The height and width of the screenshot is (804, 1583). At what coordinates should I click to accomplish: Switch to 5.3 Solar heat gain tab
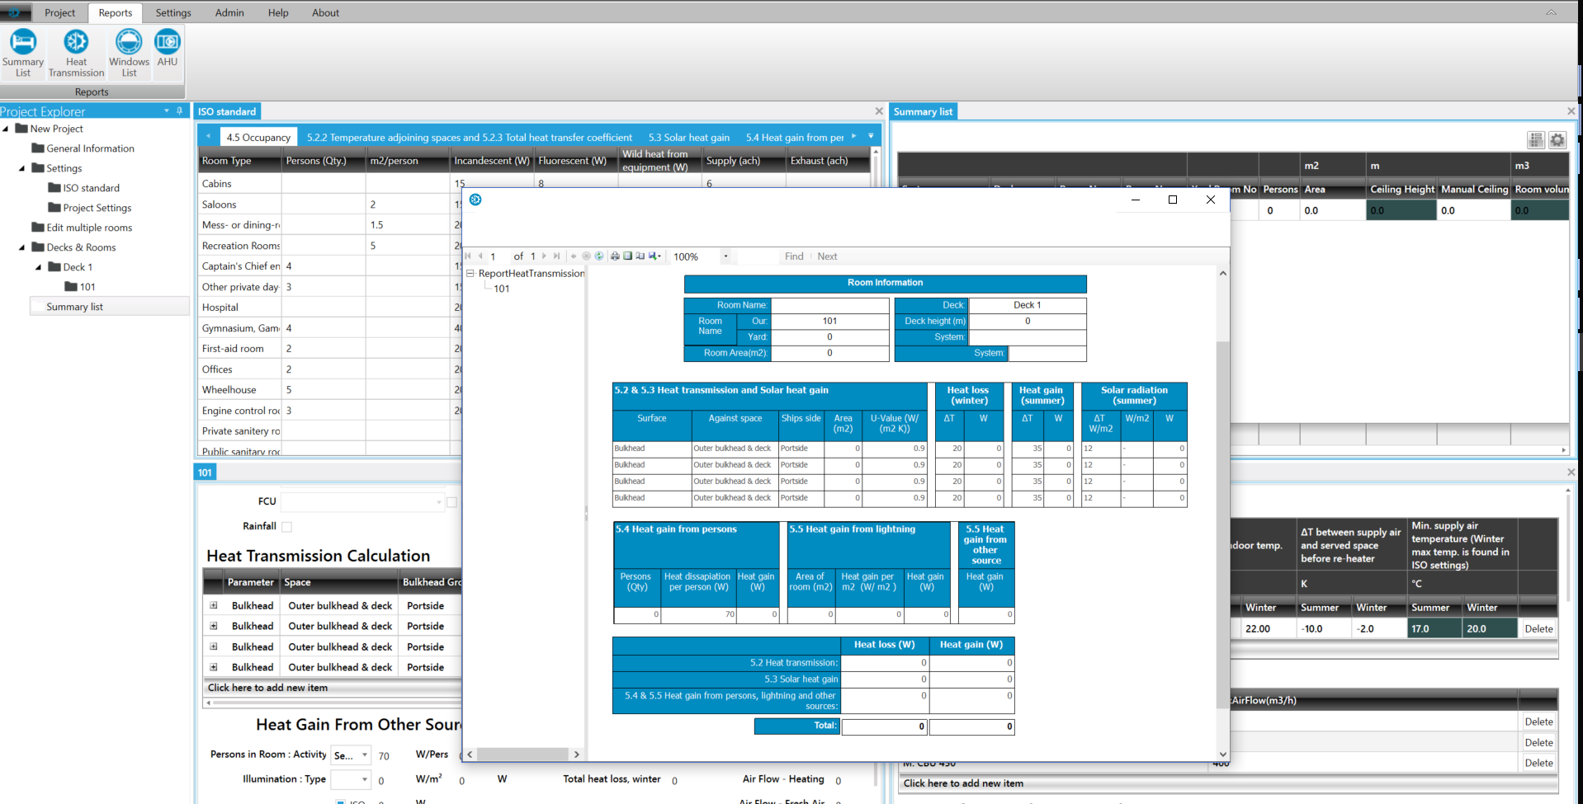tap(688, 138)
